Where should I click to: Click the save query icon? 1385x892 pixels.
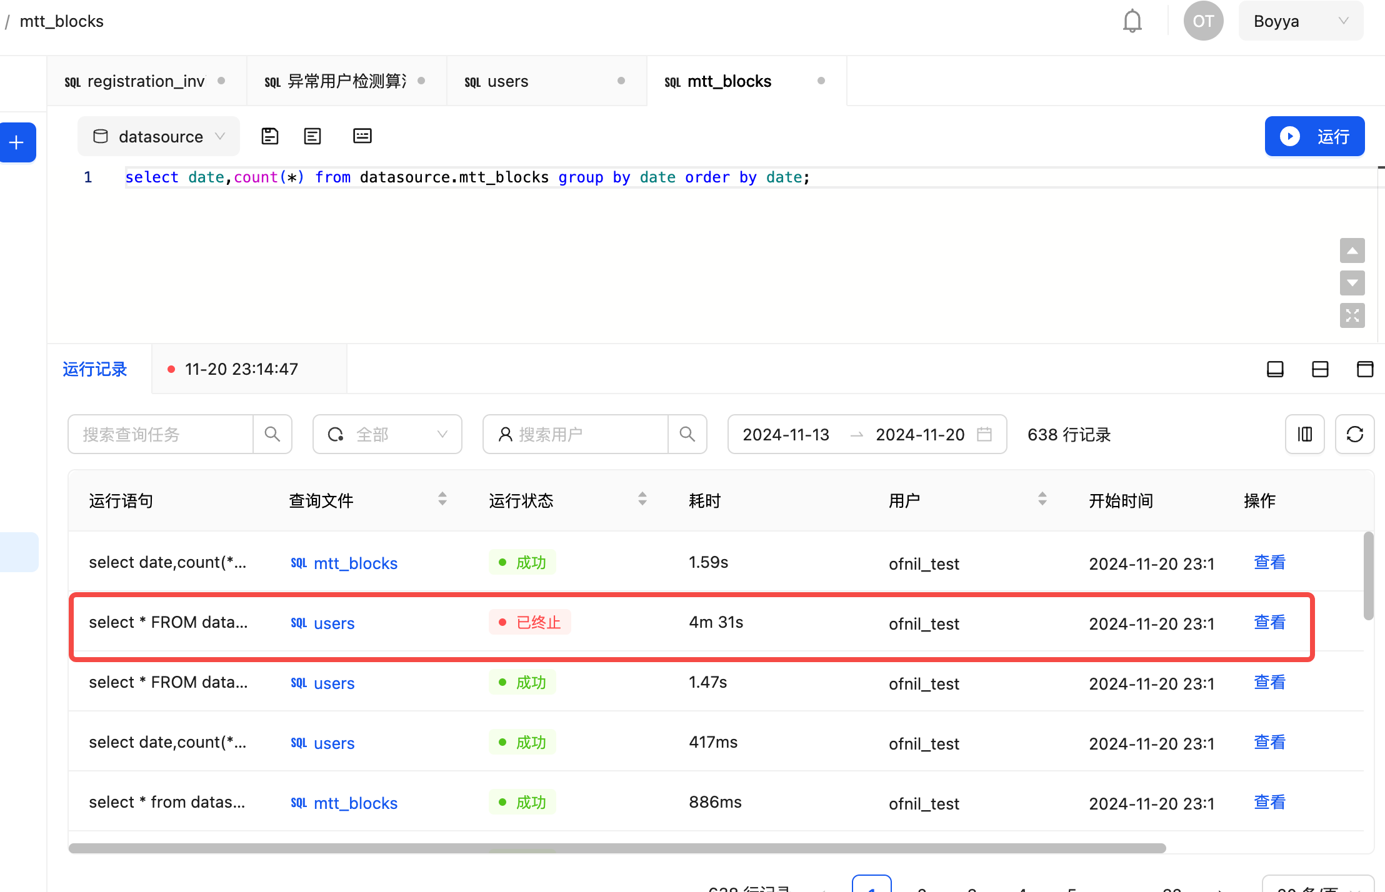tap(270, 136)
